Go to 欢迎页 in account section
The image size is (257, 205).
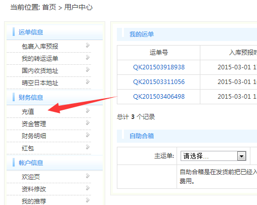(31, 177)
